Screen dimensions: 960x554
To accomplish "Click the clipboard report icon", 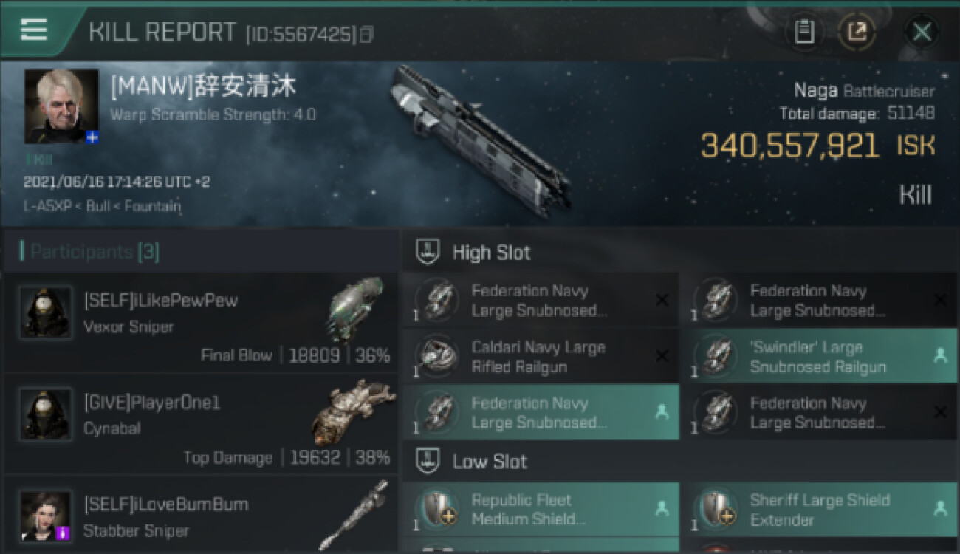I will pos(805,32).
